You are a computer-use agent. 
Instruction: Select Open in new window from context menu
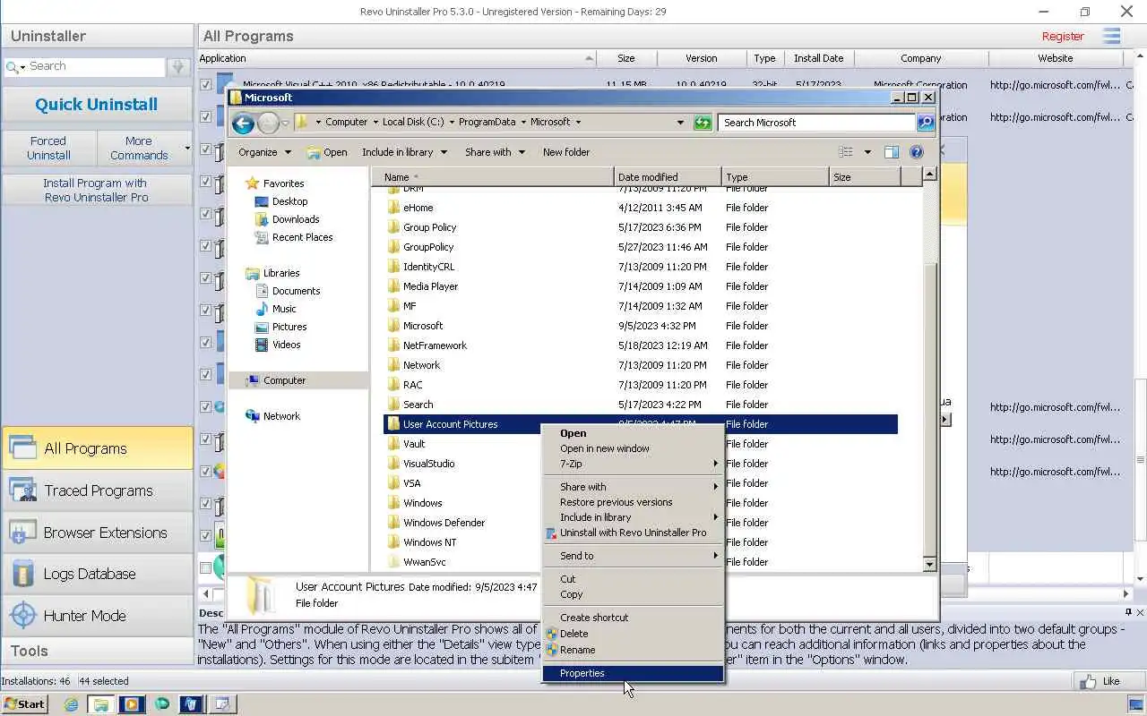(633, 448)
